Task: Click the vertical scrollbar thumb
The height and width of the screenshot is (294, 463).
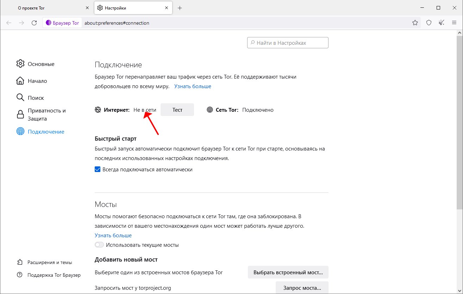Action: [x=459, y=122]
